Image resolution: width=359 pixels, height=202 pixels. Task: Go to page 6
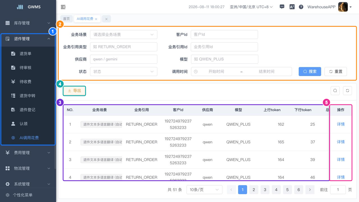tap(299, 190)
